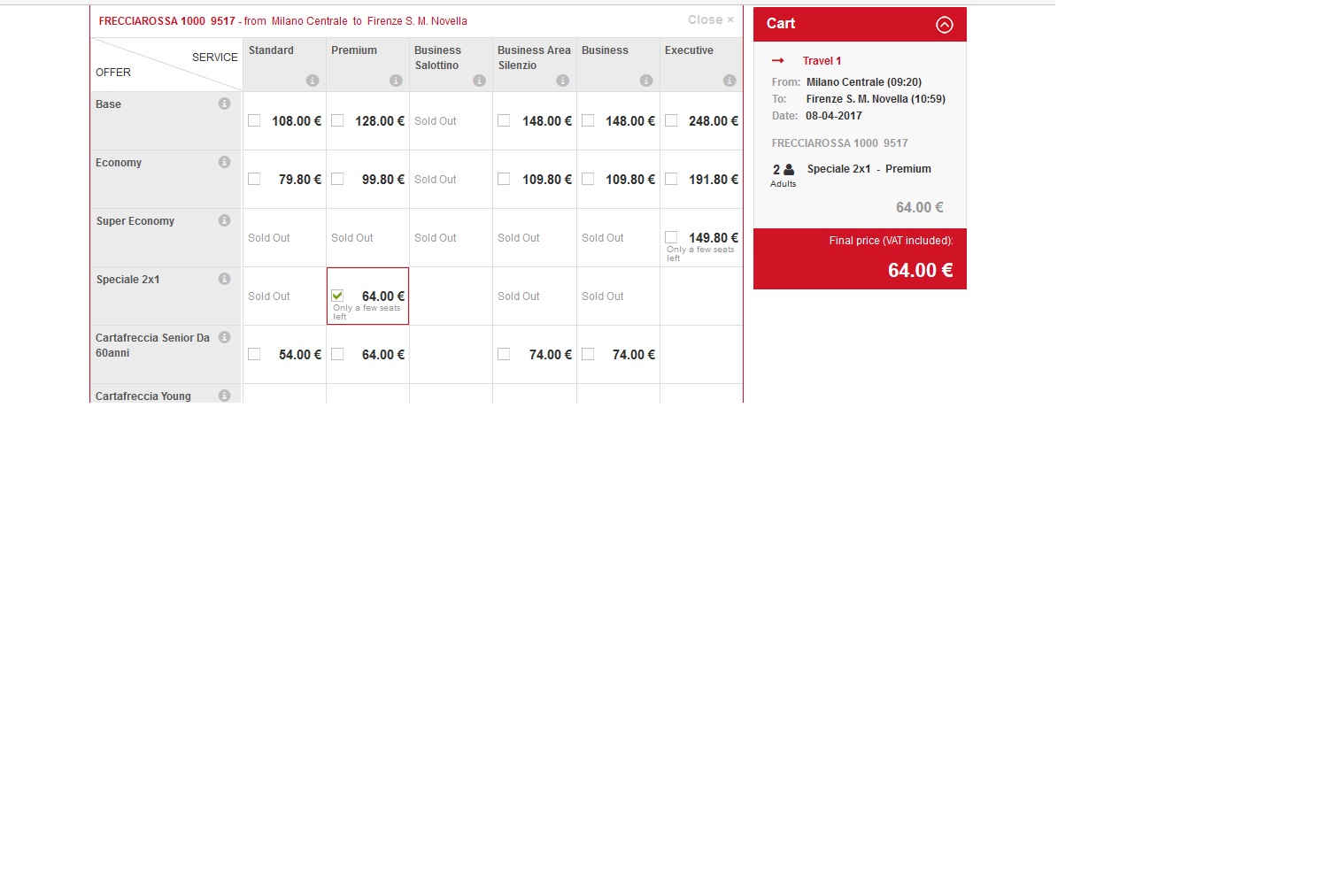The image size is (1328, 885).
Task: Close the fare selection panel
Action: (x=711, y=19)
